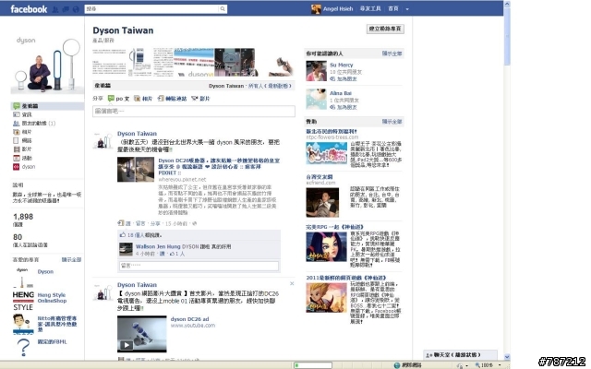Image resolution: width=591 pixels, height=369 pixels.
Task: Click the 相片 photos icon in left sidebar
Action: tap(16, 132)
